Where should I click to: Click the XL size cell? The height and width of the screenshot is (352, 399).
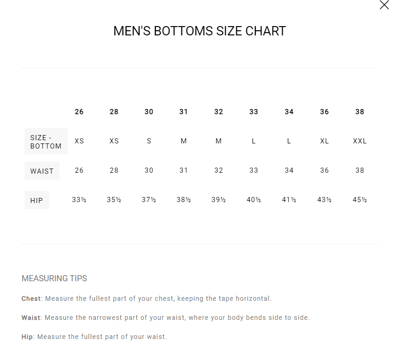[x=324, y=141]
